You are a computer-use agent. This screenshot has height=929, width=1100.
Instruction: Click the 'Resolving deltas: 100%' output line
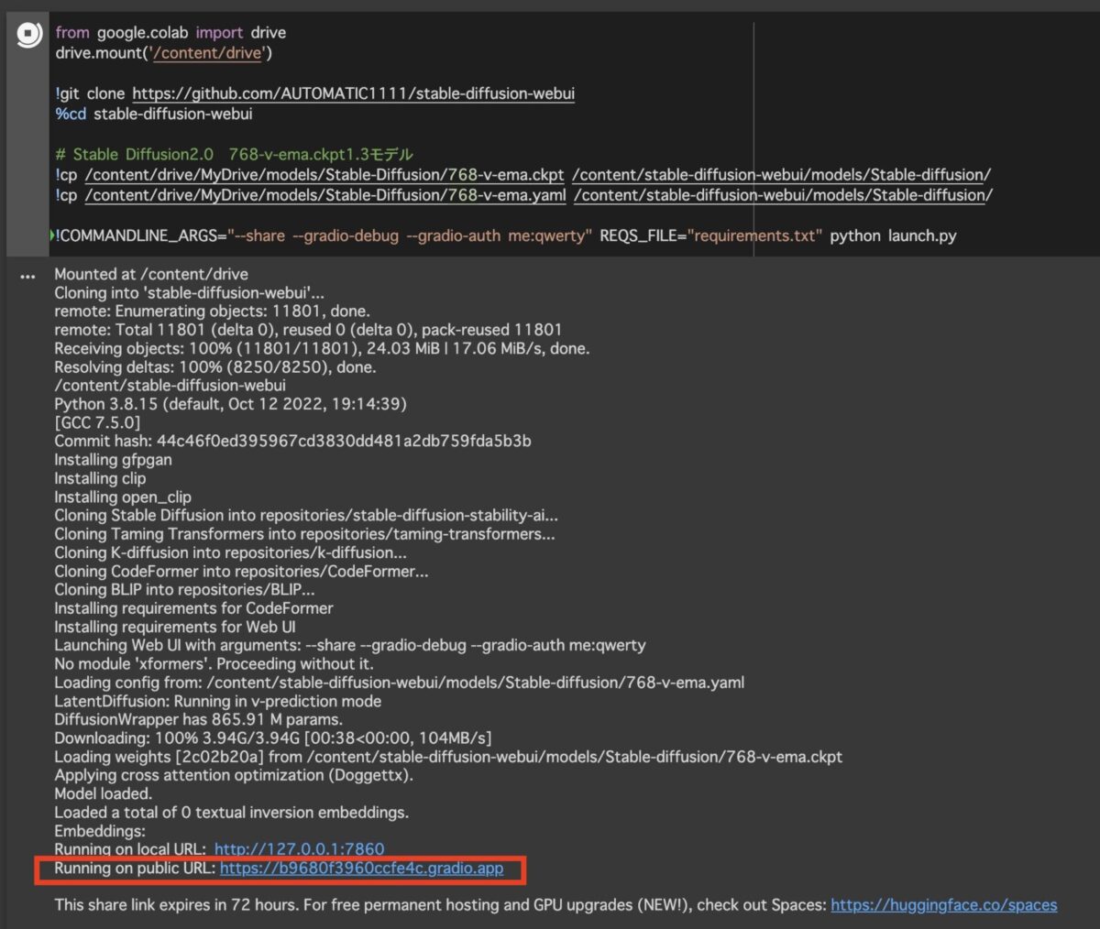point(215,367)
